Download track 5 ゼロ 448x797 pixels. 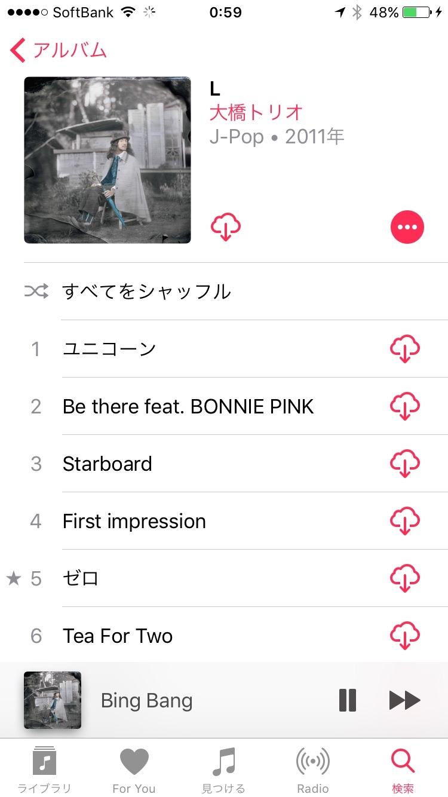pos(405,578)
